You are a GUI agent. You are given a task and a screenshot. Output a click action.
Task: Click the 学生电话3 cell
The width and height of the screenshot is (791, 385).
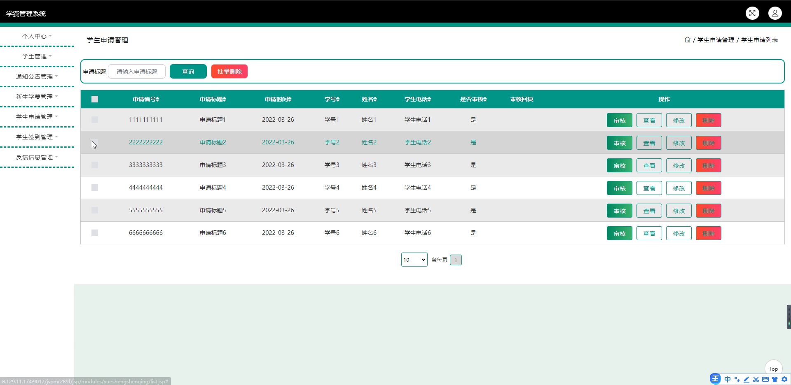pyautogui.click(x=418, y=165)
